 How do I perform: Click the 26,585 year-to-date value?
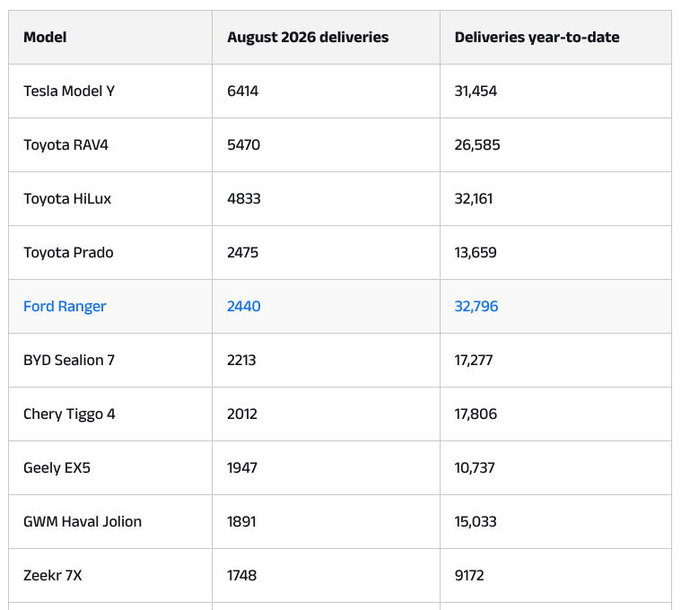click(477, 145)
